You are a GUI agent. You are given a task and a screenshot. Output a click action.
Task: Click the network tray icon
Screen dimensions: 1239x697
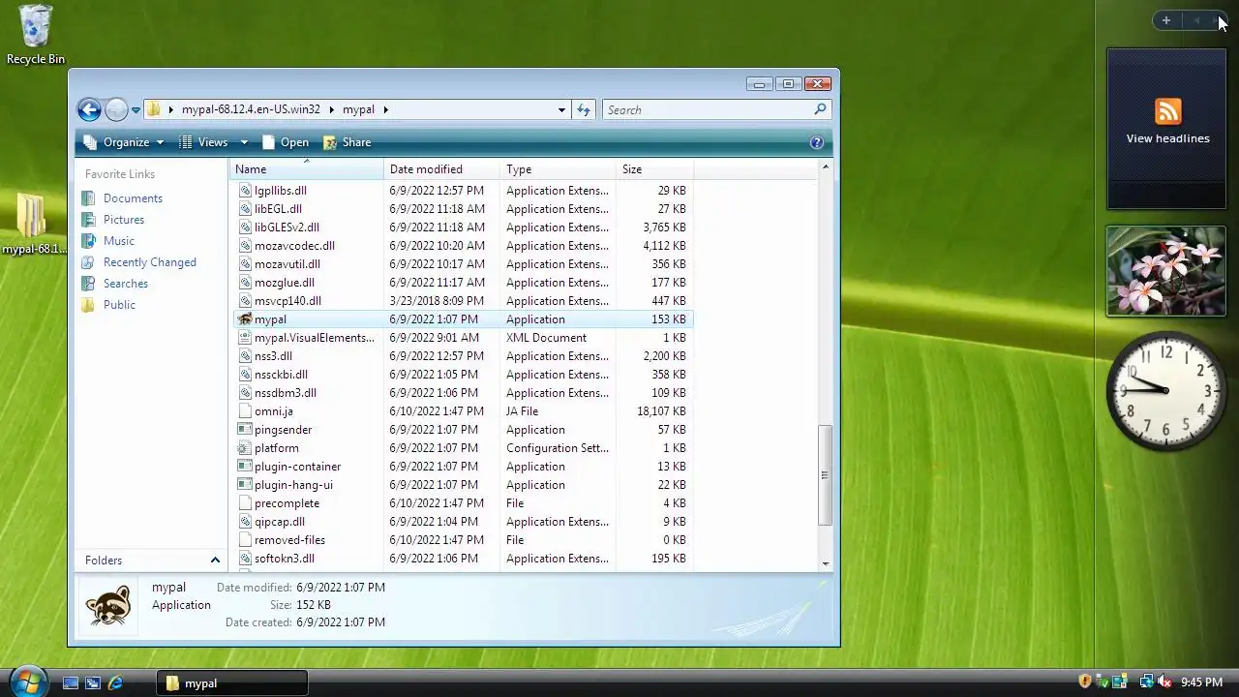coord(1147,682)
